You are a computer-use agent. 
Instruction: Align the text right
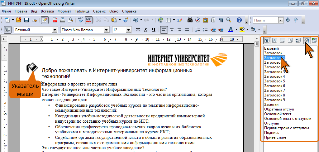(x=179, y=30)
